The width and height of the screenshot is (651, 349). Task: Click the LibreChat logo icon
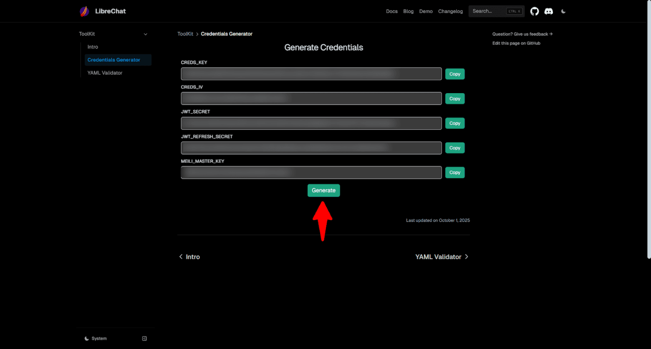coord(84,11)
